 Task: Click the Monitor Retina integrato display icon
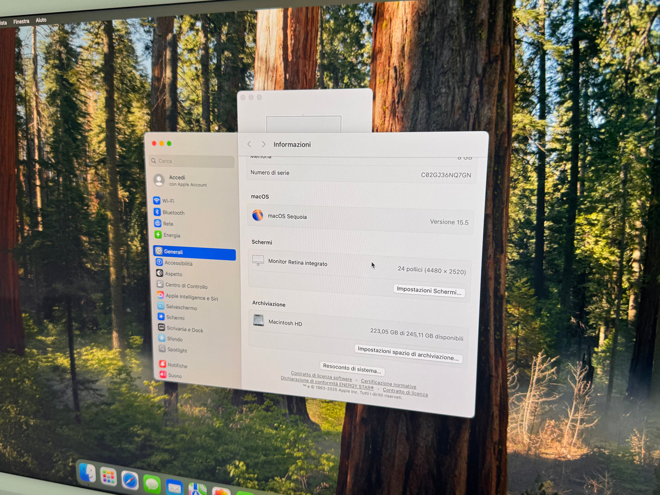[x=258, y=260]
